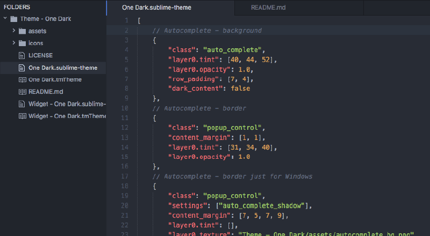
Task: Click line number 17 in the gutter
Action: [x=125, y=176]
